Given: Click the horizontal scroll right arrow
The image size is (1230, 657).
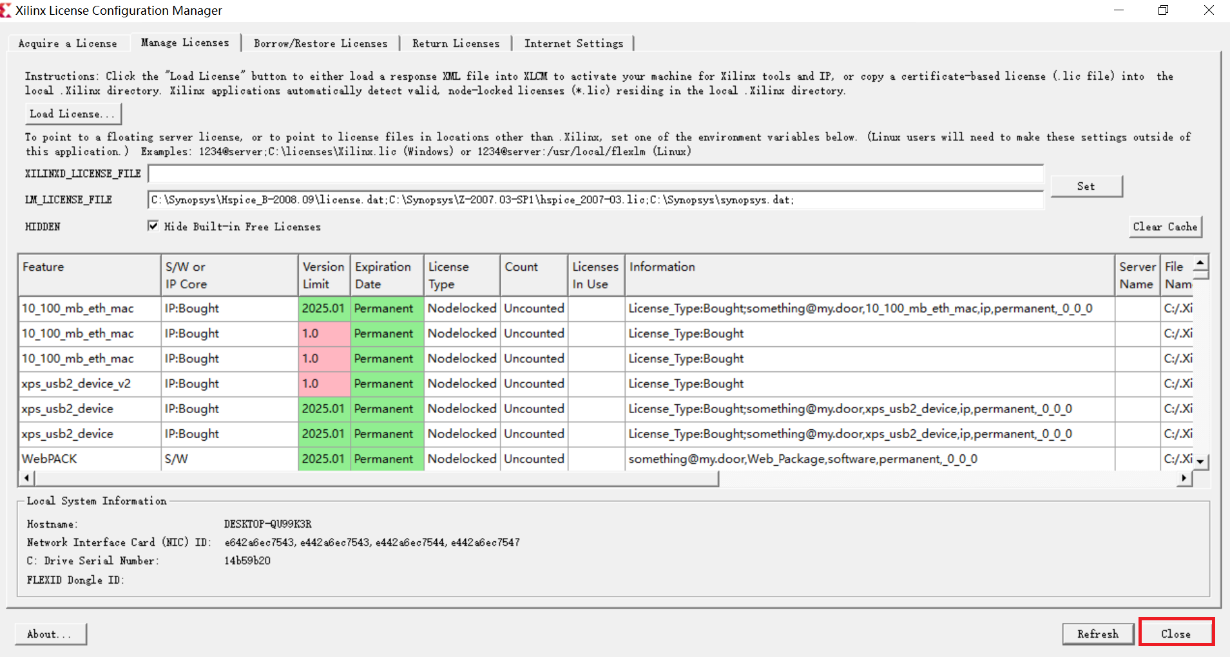Looking at the screenshot, I should 1184,478.
